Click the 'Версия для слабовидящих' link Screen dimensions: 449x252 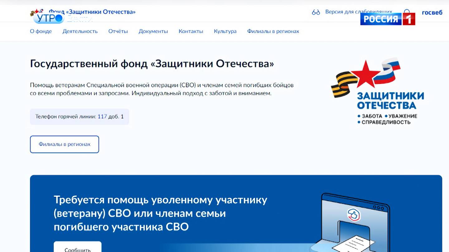point(359,12)
